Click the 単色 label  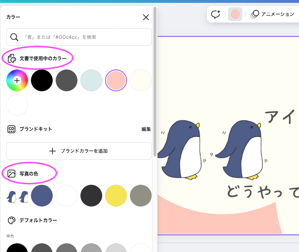10,236
